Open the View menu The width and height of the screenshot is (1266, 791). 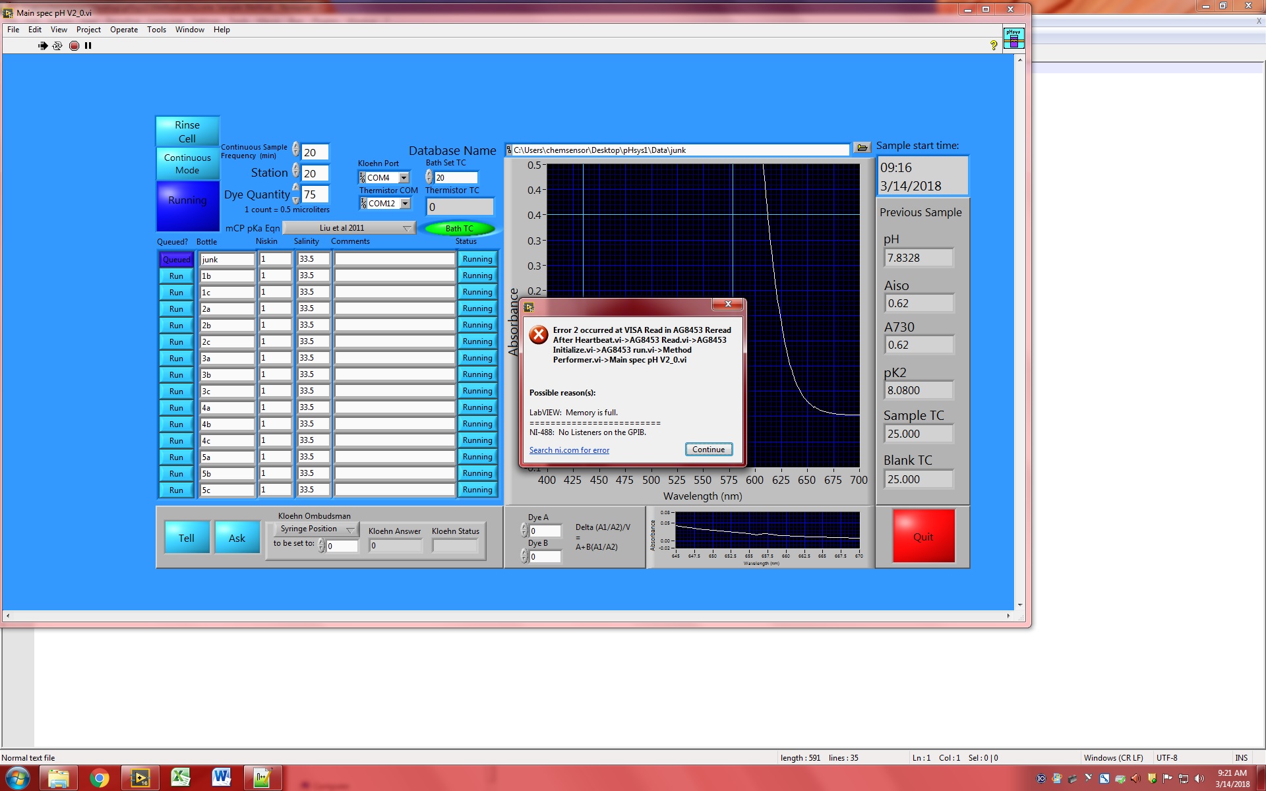(x=59, y=30)
